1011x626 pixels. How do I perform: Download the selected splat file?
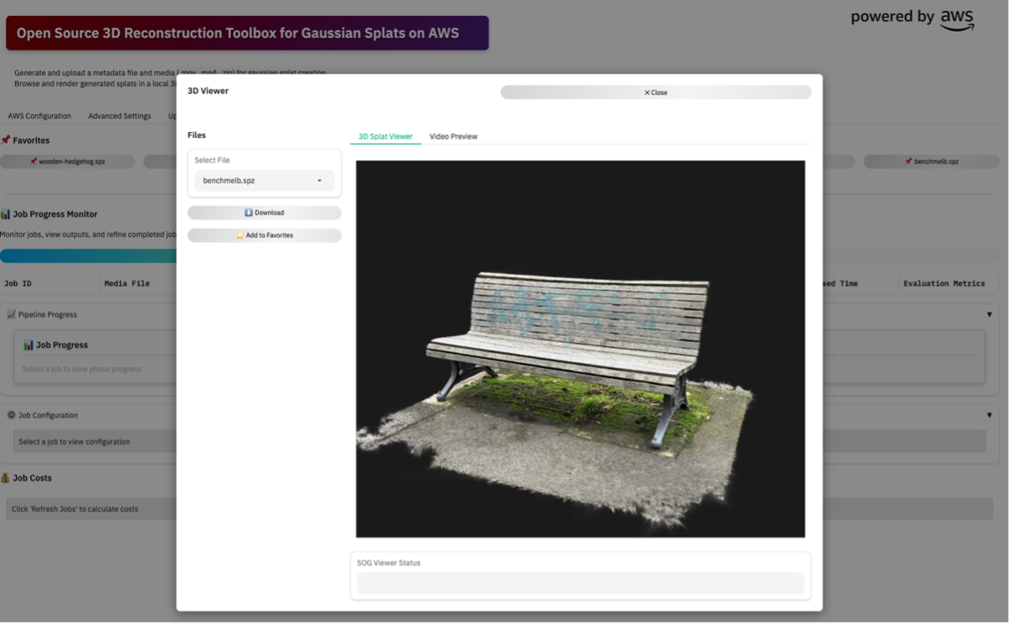coord(265,213)
